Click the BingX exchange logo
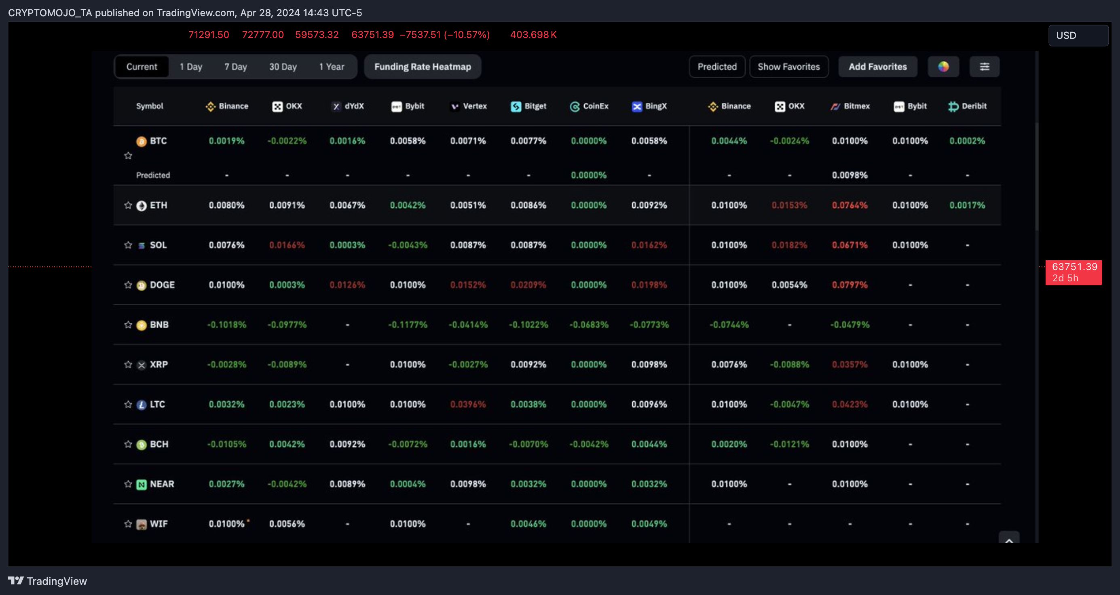The height and width of the screenshot is (595, 1120). point(636,106)
